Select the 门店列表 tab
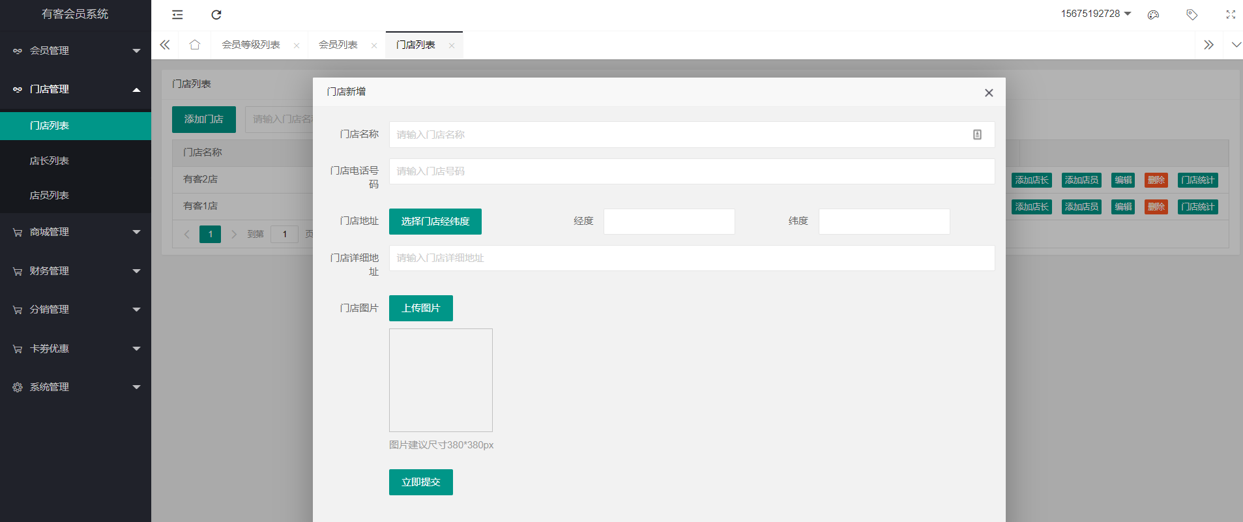This screenshot has width=1243, height=522. (x=416, y=45)
